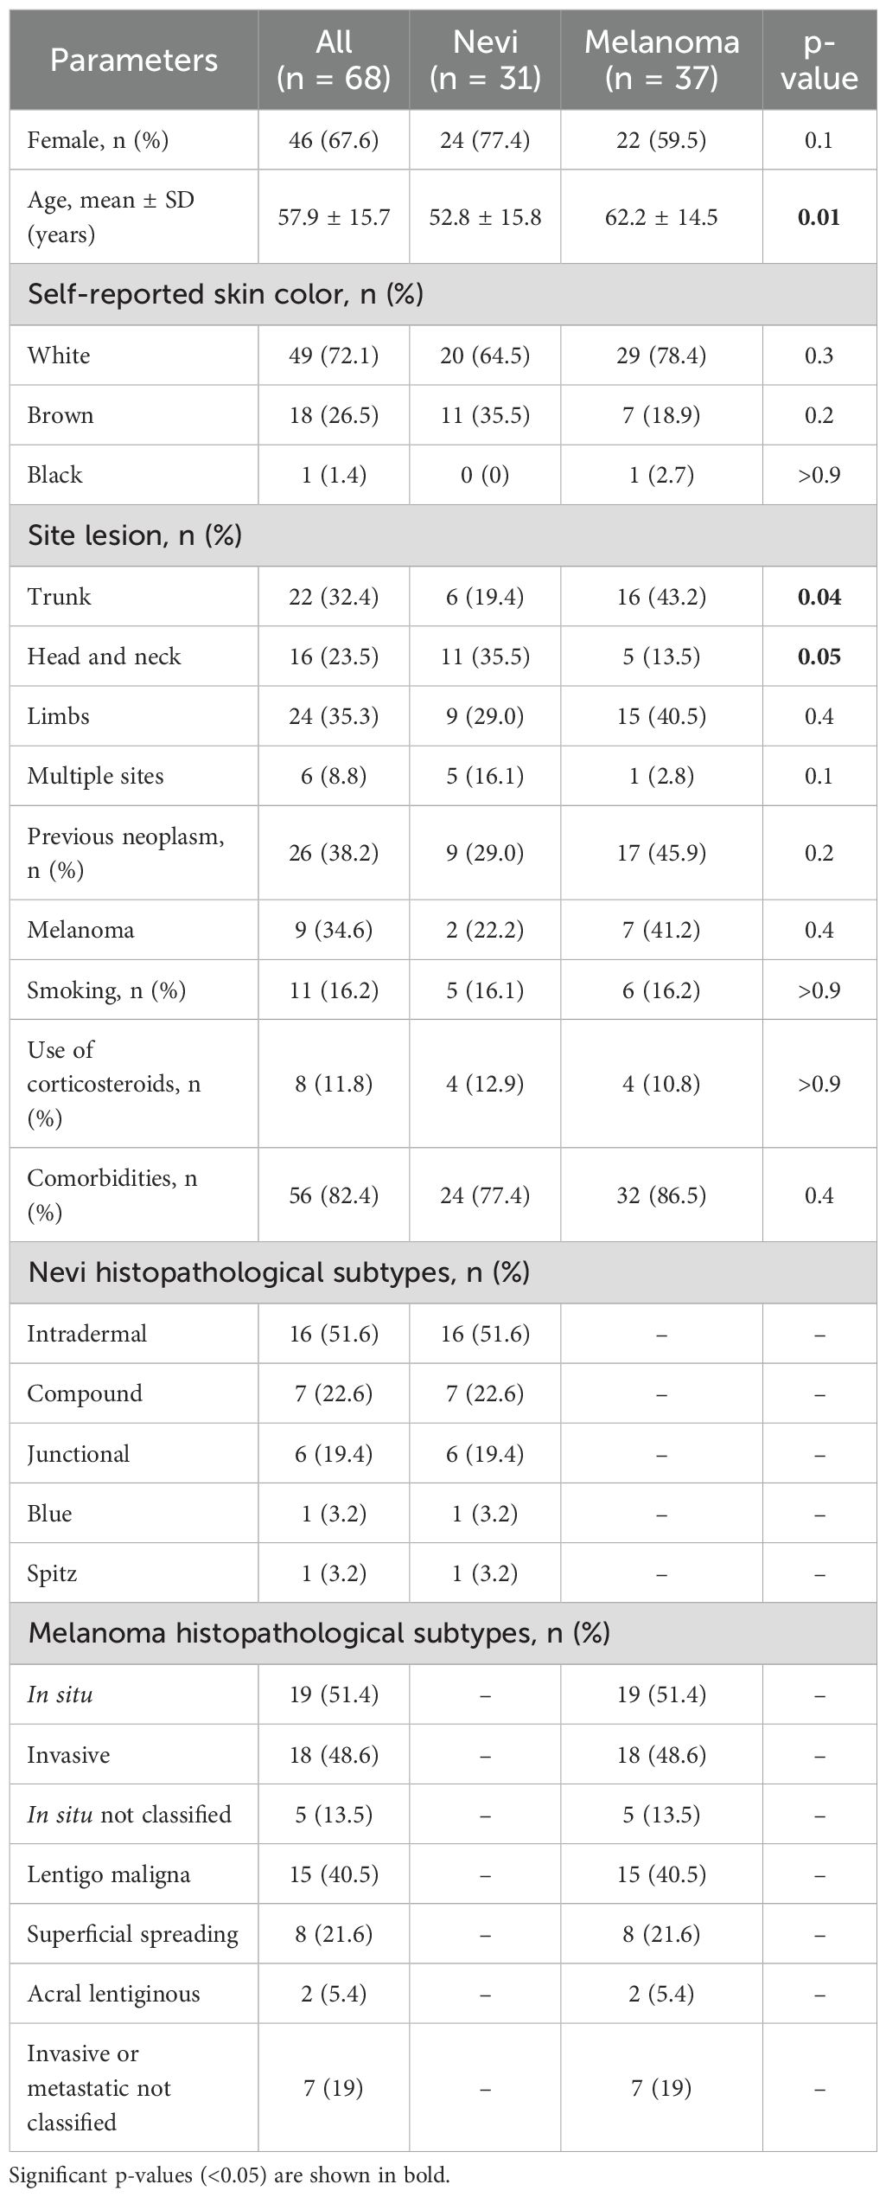
Task: Click the Melanoma histopathological subtypes heading
Action: pos(319,1634)
